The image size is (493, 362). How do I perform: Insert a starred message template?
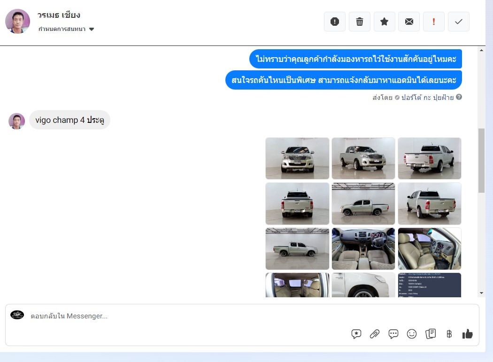click(x=356, y=334)
